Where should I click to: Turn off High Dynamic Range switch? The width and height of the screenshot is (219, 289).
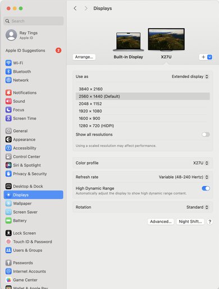[206, 188]
